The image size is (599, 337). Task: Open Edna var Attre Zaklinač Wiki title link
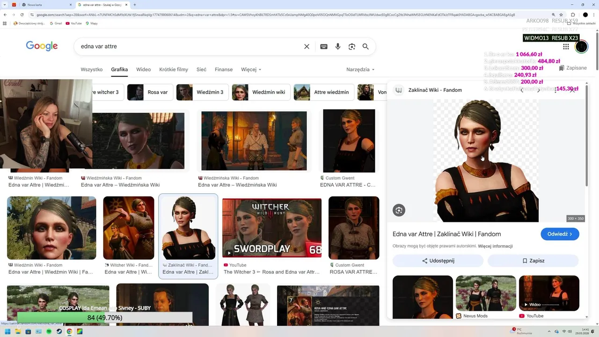pyautogui.click(x=446, y=234)
